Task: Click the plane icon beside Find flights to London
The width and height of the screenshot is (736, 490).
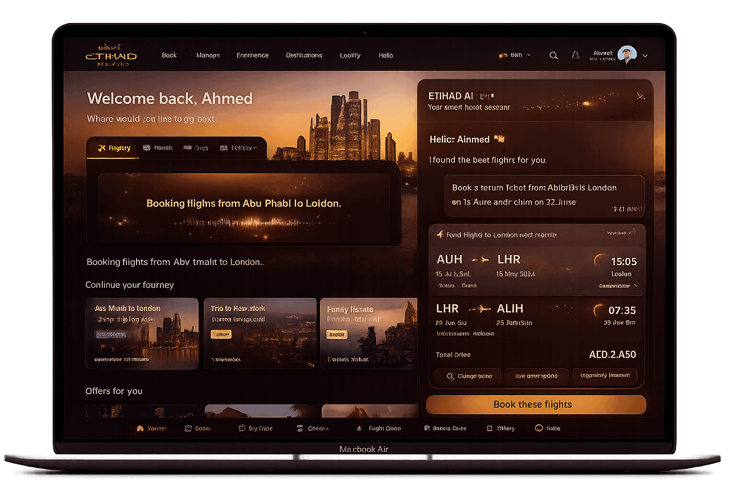Action: [440, 234]
